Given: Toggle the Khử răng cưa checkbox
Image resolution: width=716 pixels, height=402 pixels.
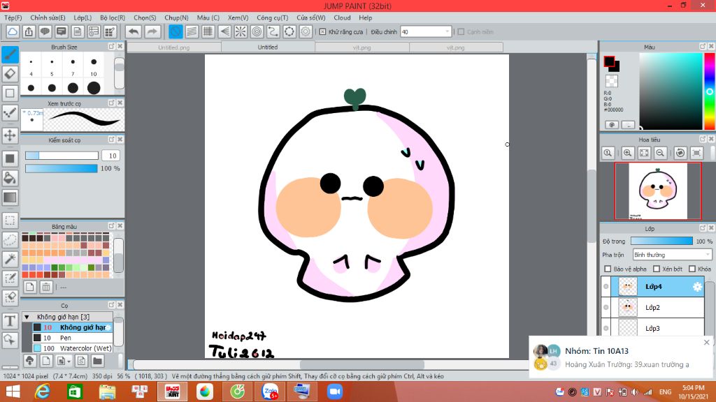Looking at the screenshot, I should pos(322,31).
